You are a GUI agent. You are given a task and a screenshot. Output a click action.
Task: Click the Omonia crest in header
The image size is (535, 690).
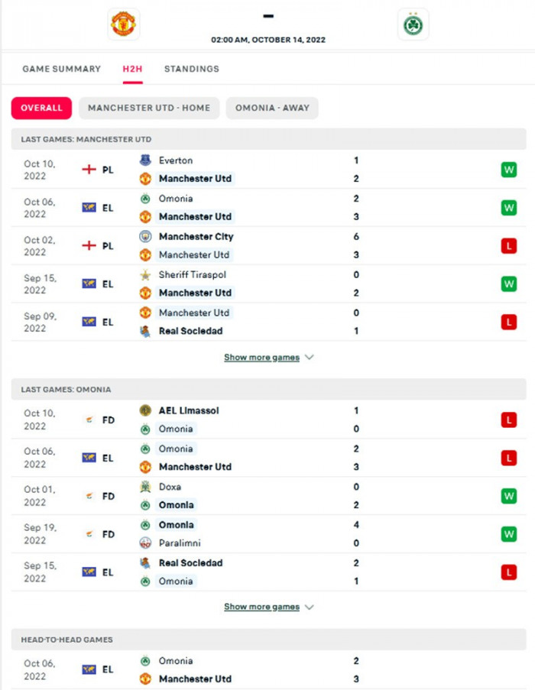tap(413, 24)
